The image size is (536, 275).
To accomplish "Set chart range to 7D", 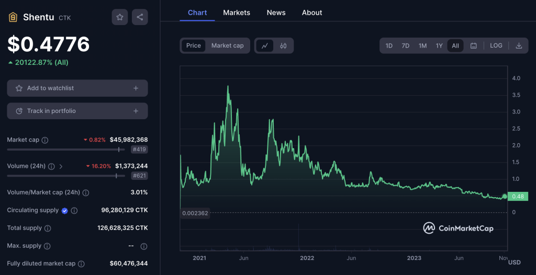I will (406, 46).
